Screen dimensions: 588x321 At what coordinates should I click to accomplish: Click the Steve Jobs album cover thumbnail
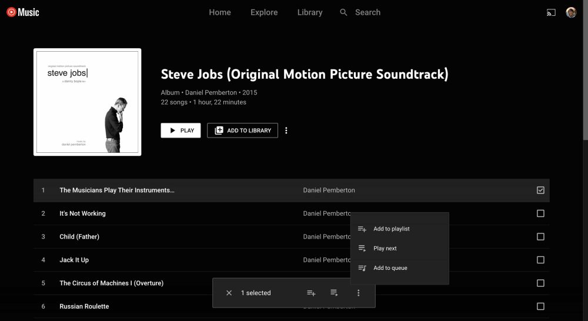(x=87, y=102)
